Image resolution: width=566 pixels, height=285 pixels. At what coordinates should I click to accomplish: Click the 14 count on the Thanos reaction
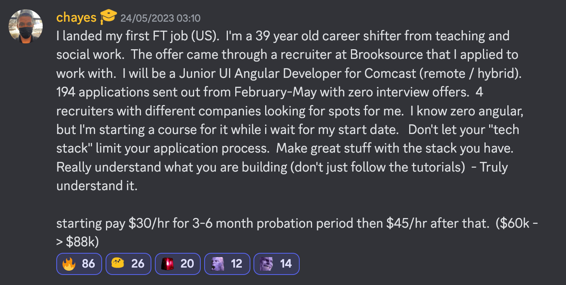coord(286,264)
